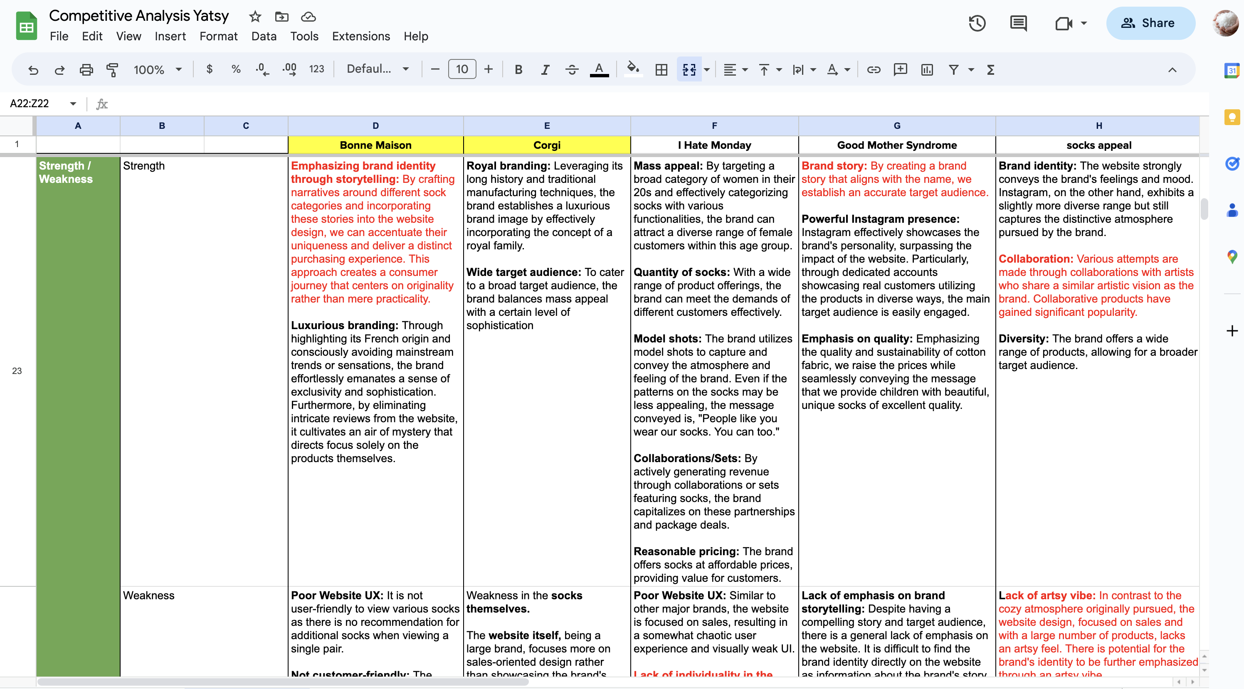This screenshot has width=1244, height=689.
Task: Open comment history icon in header
Action: pyautogui.click(x=1019, y=23)
